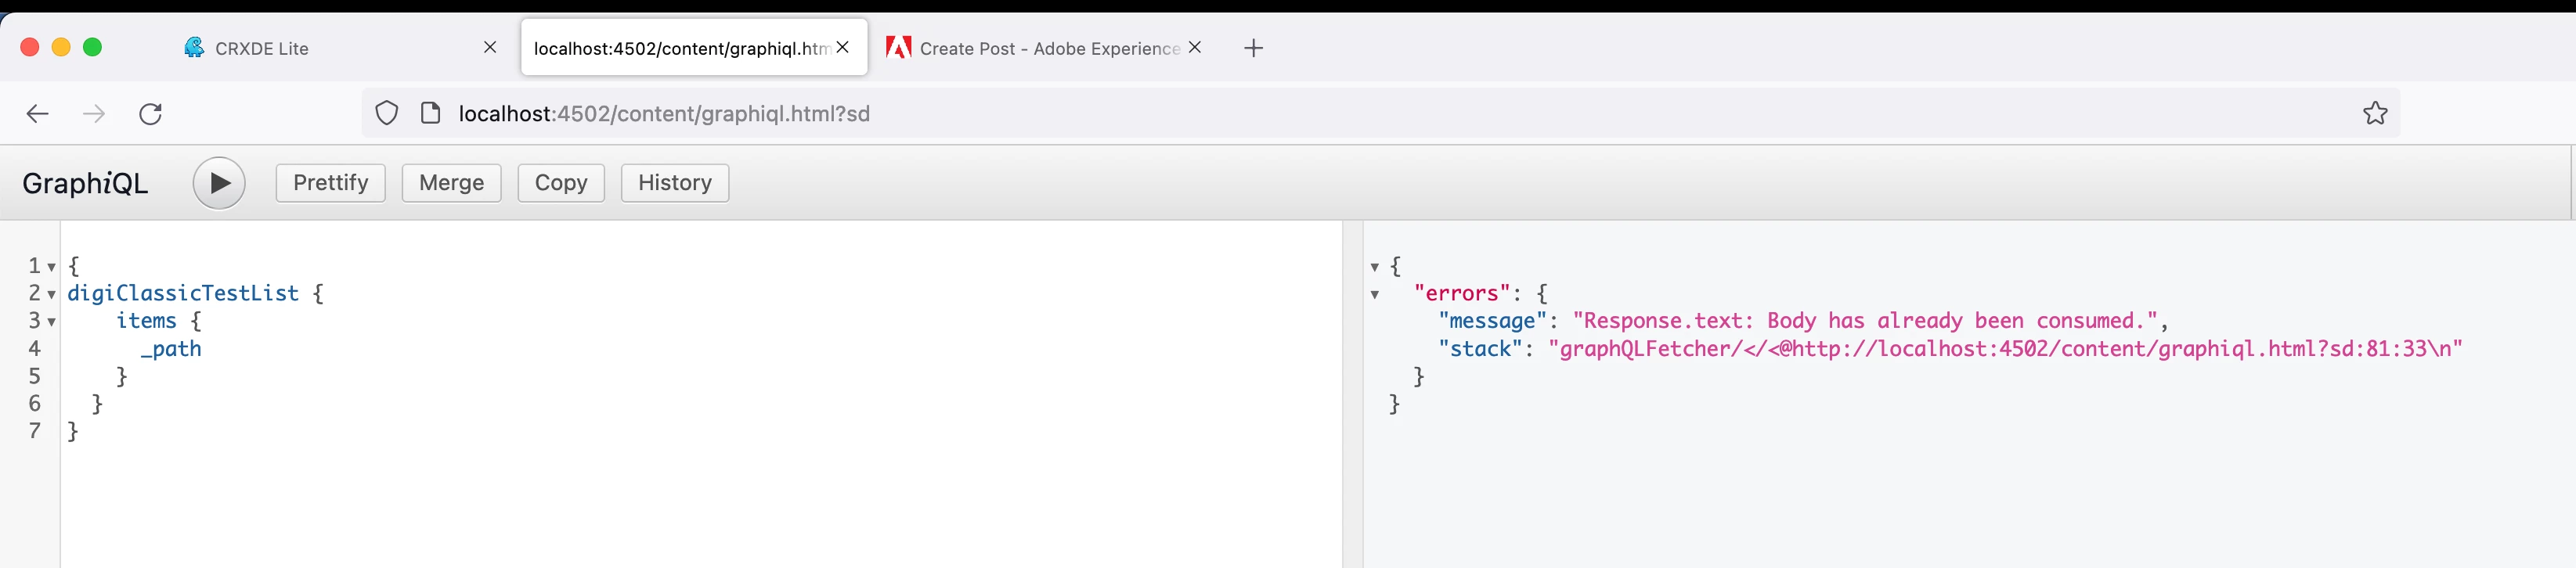Click the Adobe logo favicon on Create Post tab
This screenshot has width=2576, height=568.
898,47
